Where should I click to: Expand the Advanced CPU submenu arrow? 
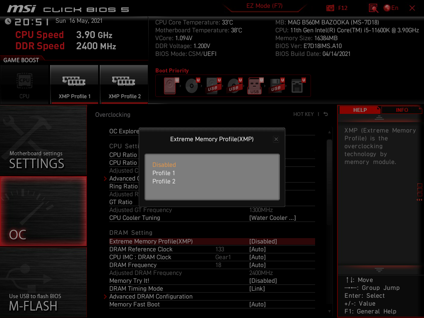tap(106, 178)
